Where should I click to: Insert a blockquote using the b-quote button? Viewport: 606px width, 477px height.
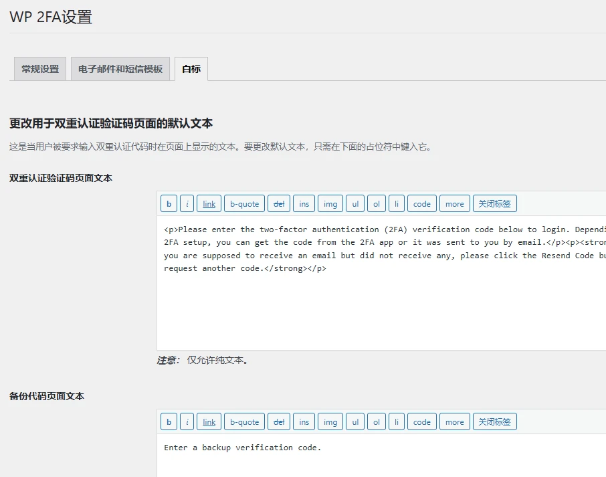click(244, 203)
